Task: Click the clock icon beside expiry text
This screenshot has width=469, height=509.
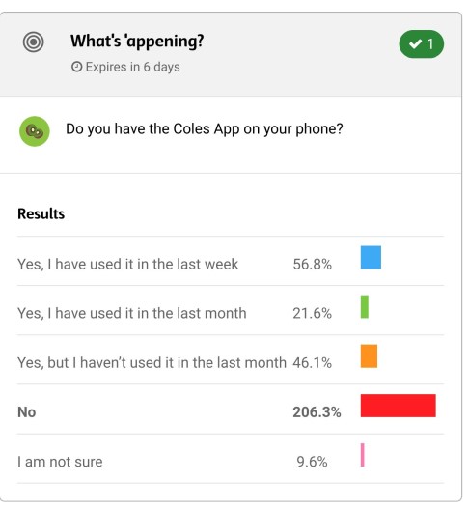Action: pos(77,67)
